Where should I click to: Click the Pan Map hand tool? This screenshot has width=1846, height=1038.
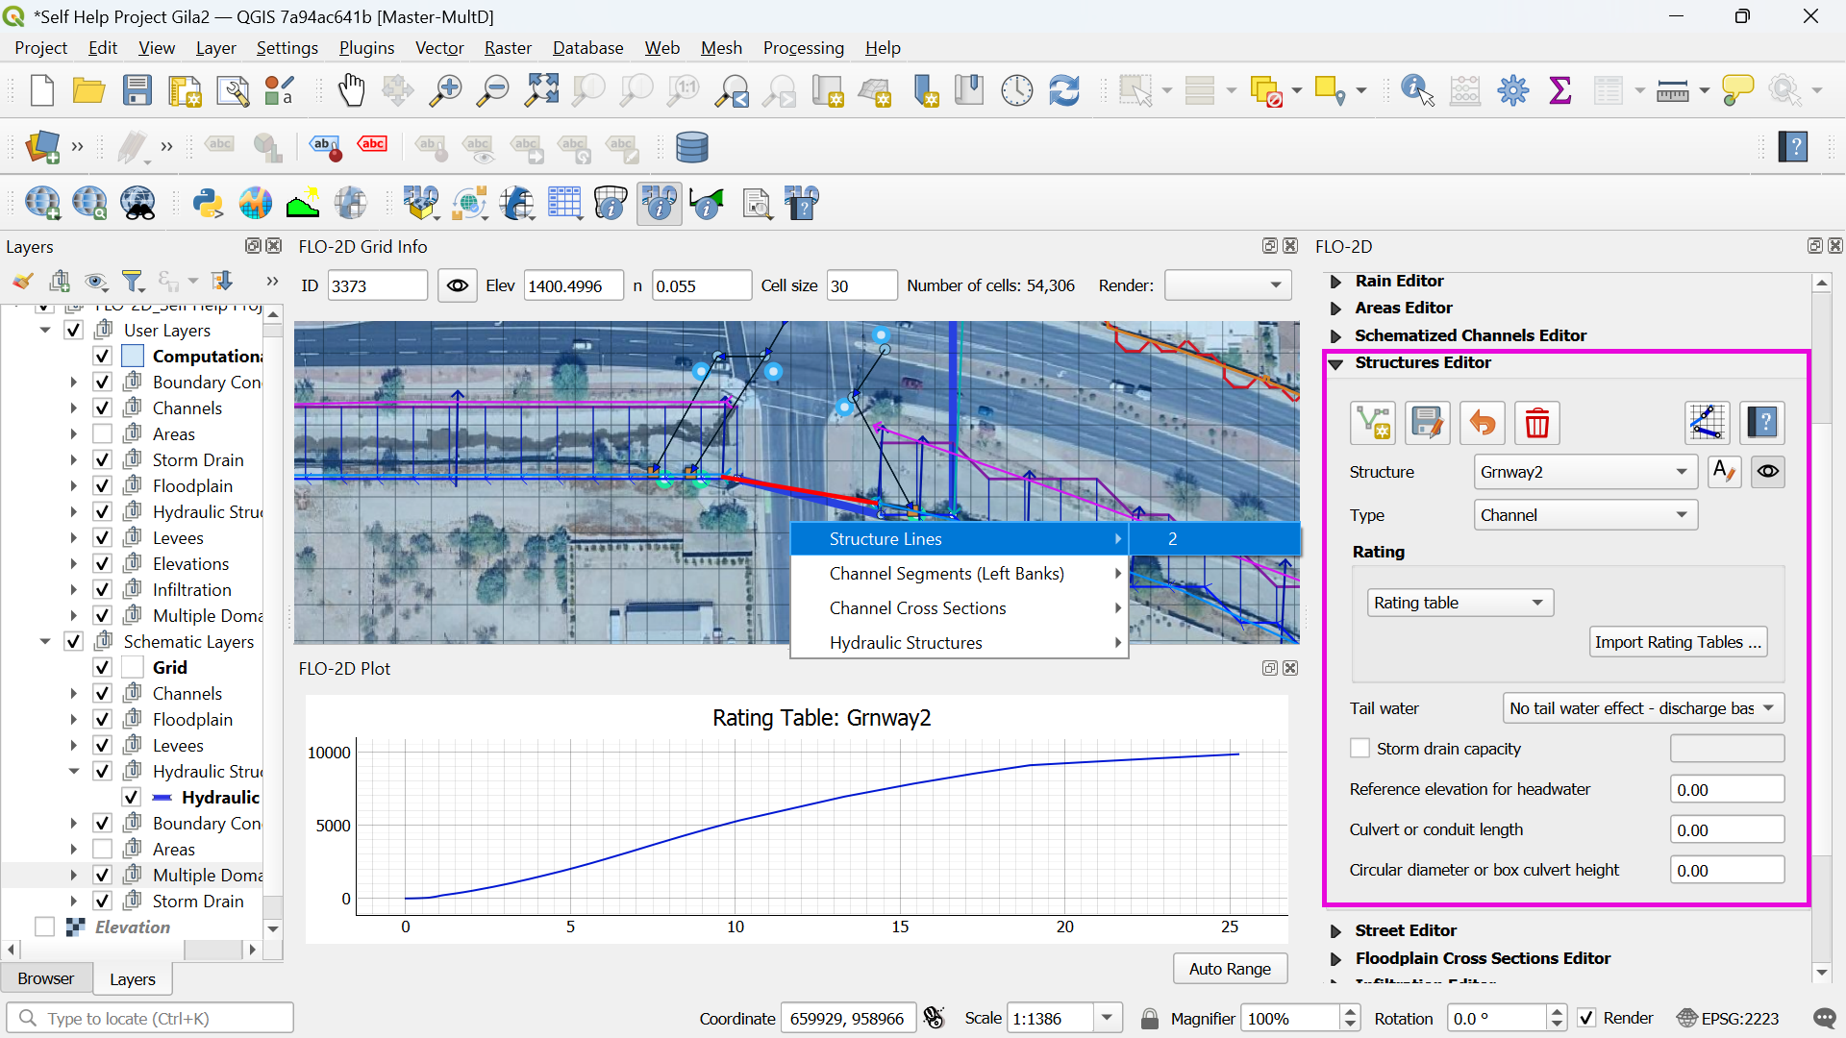[x=352, y=90]
